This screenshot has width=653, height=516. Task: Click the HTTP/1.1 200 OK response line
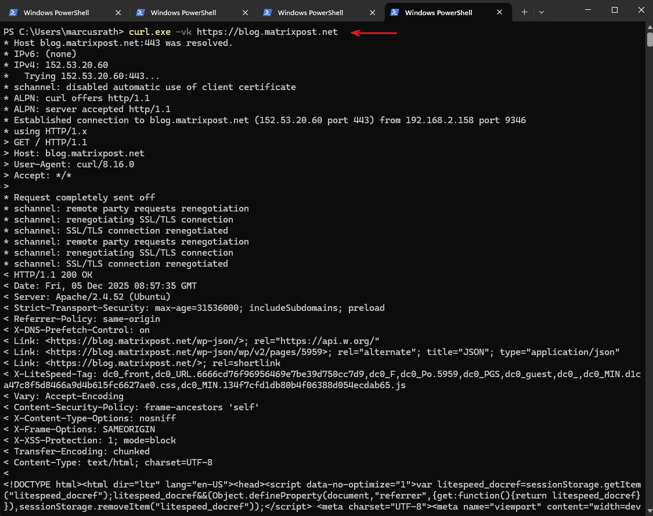point(53,275)
